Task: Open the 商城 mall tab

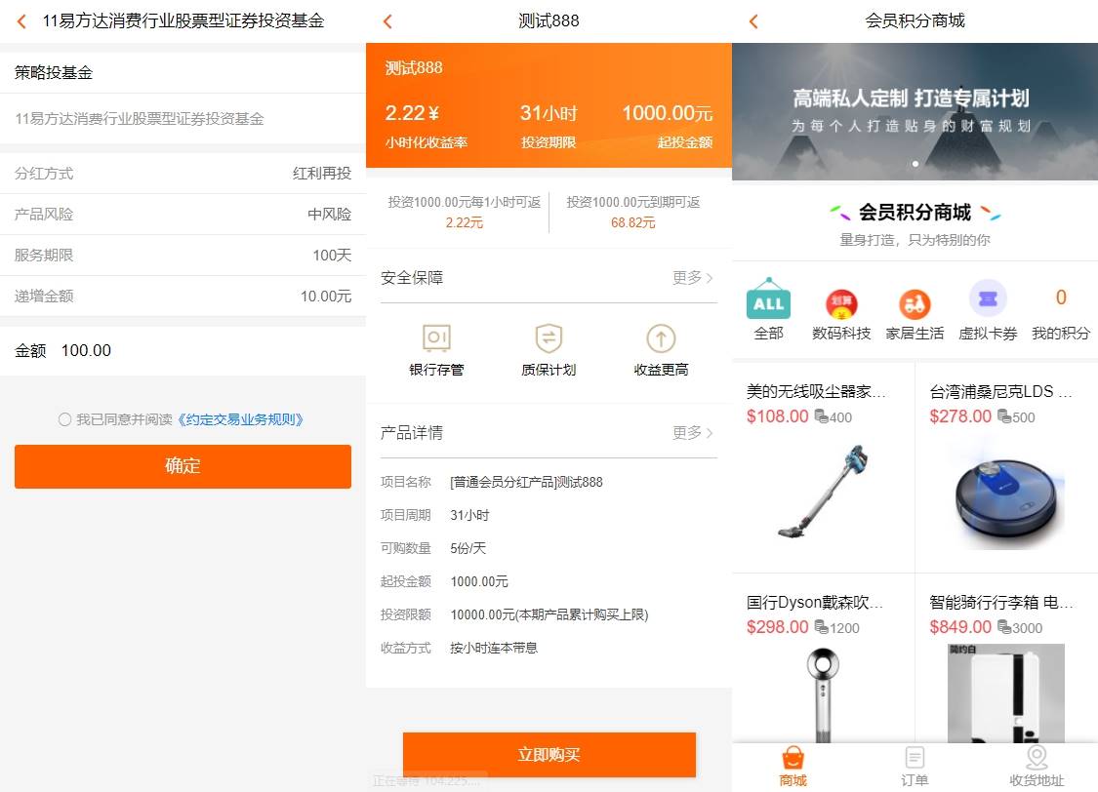Action: click(793, 767)
